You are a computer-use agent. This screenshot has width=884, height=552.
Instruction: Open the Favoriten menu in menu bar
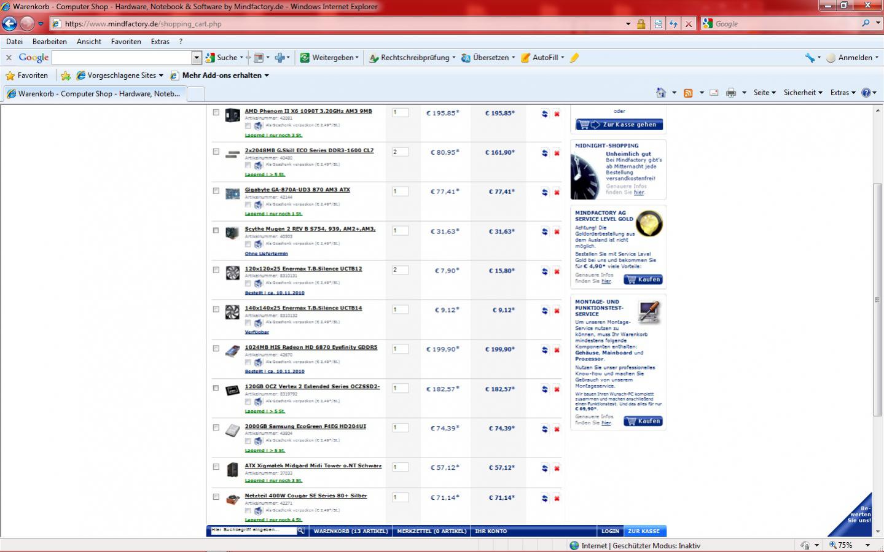[x=126, y=42]
